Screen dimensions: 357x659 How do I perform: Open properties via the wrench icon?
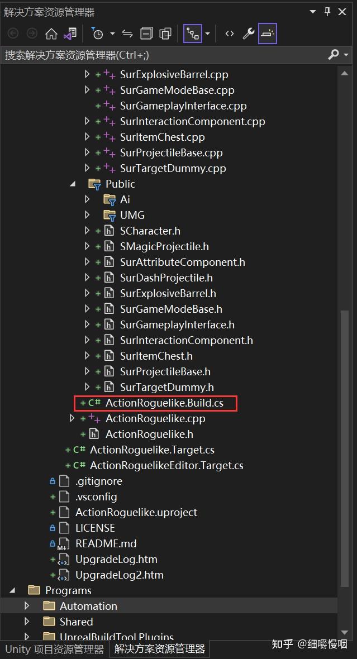point(249,34)
